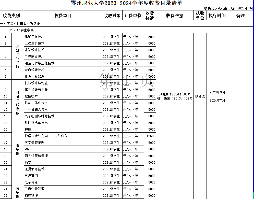Select the 计费单位 header cell

point(133,16)
